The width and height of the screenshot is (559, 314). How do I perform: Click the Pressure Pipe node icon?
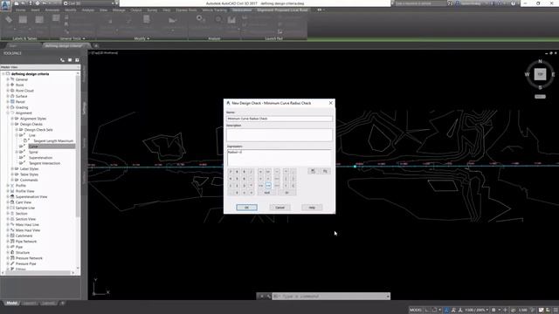pos(12,263)
